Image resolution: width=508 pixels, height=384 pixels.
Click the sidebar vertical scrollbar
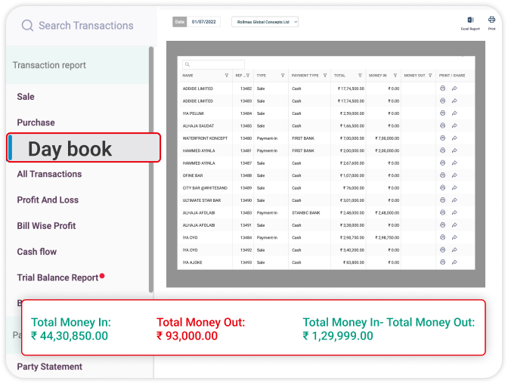point(150,169)
